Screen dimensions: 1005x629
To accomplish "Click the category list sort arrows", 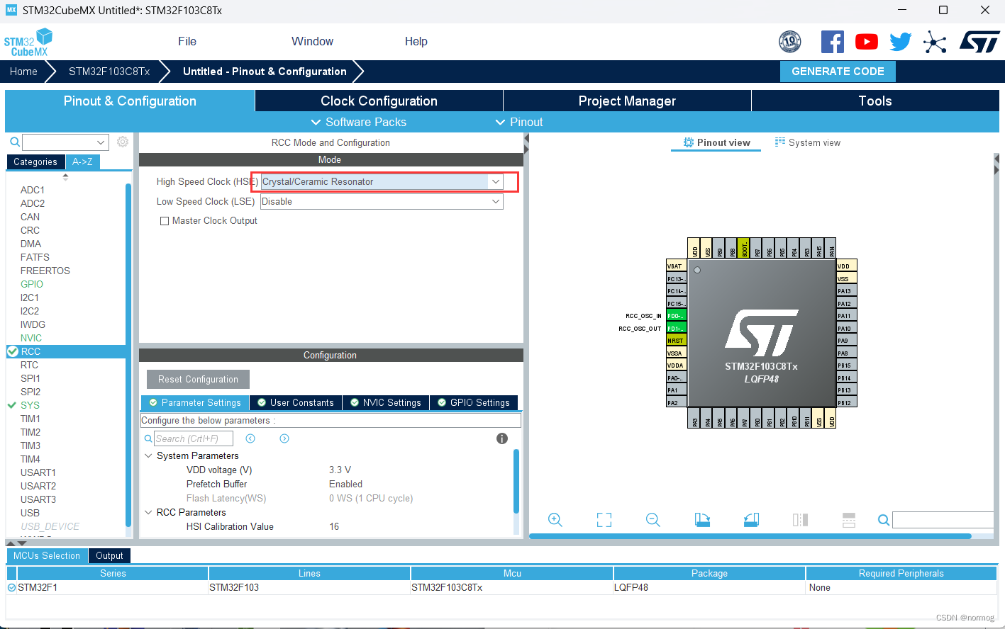I will point(65,177).
